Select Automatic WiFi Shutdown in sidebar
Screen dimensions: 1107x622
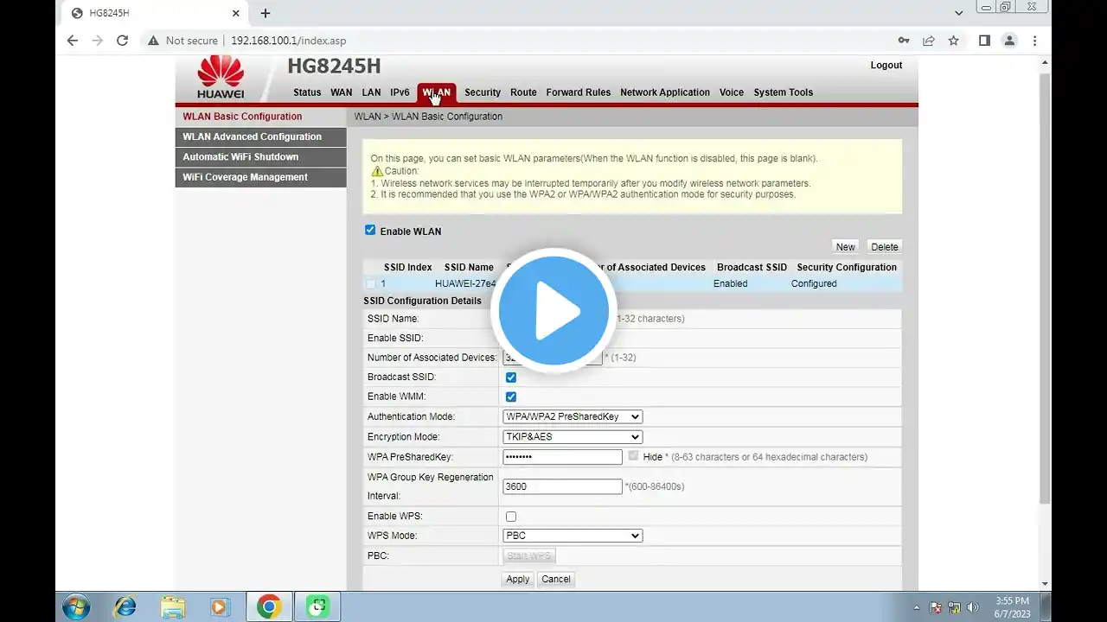point(260,157)
